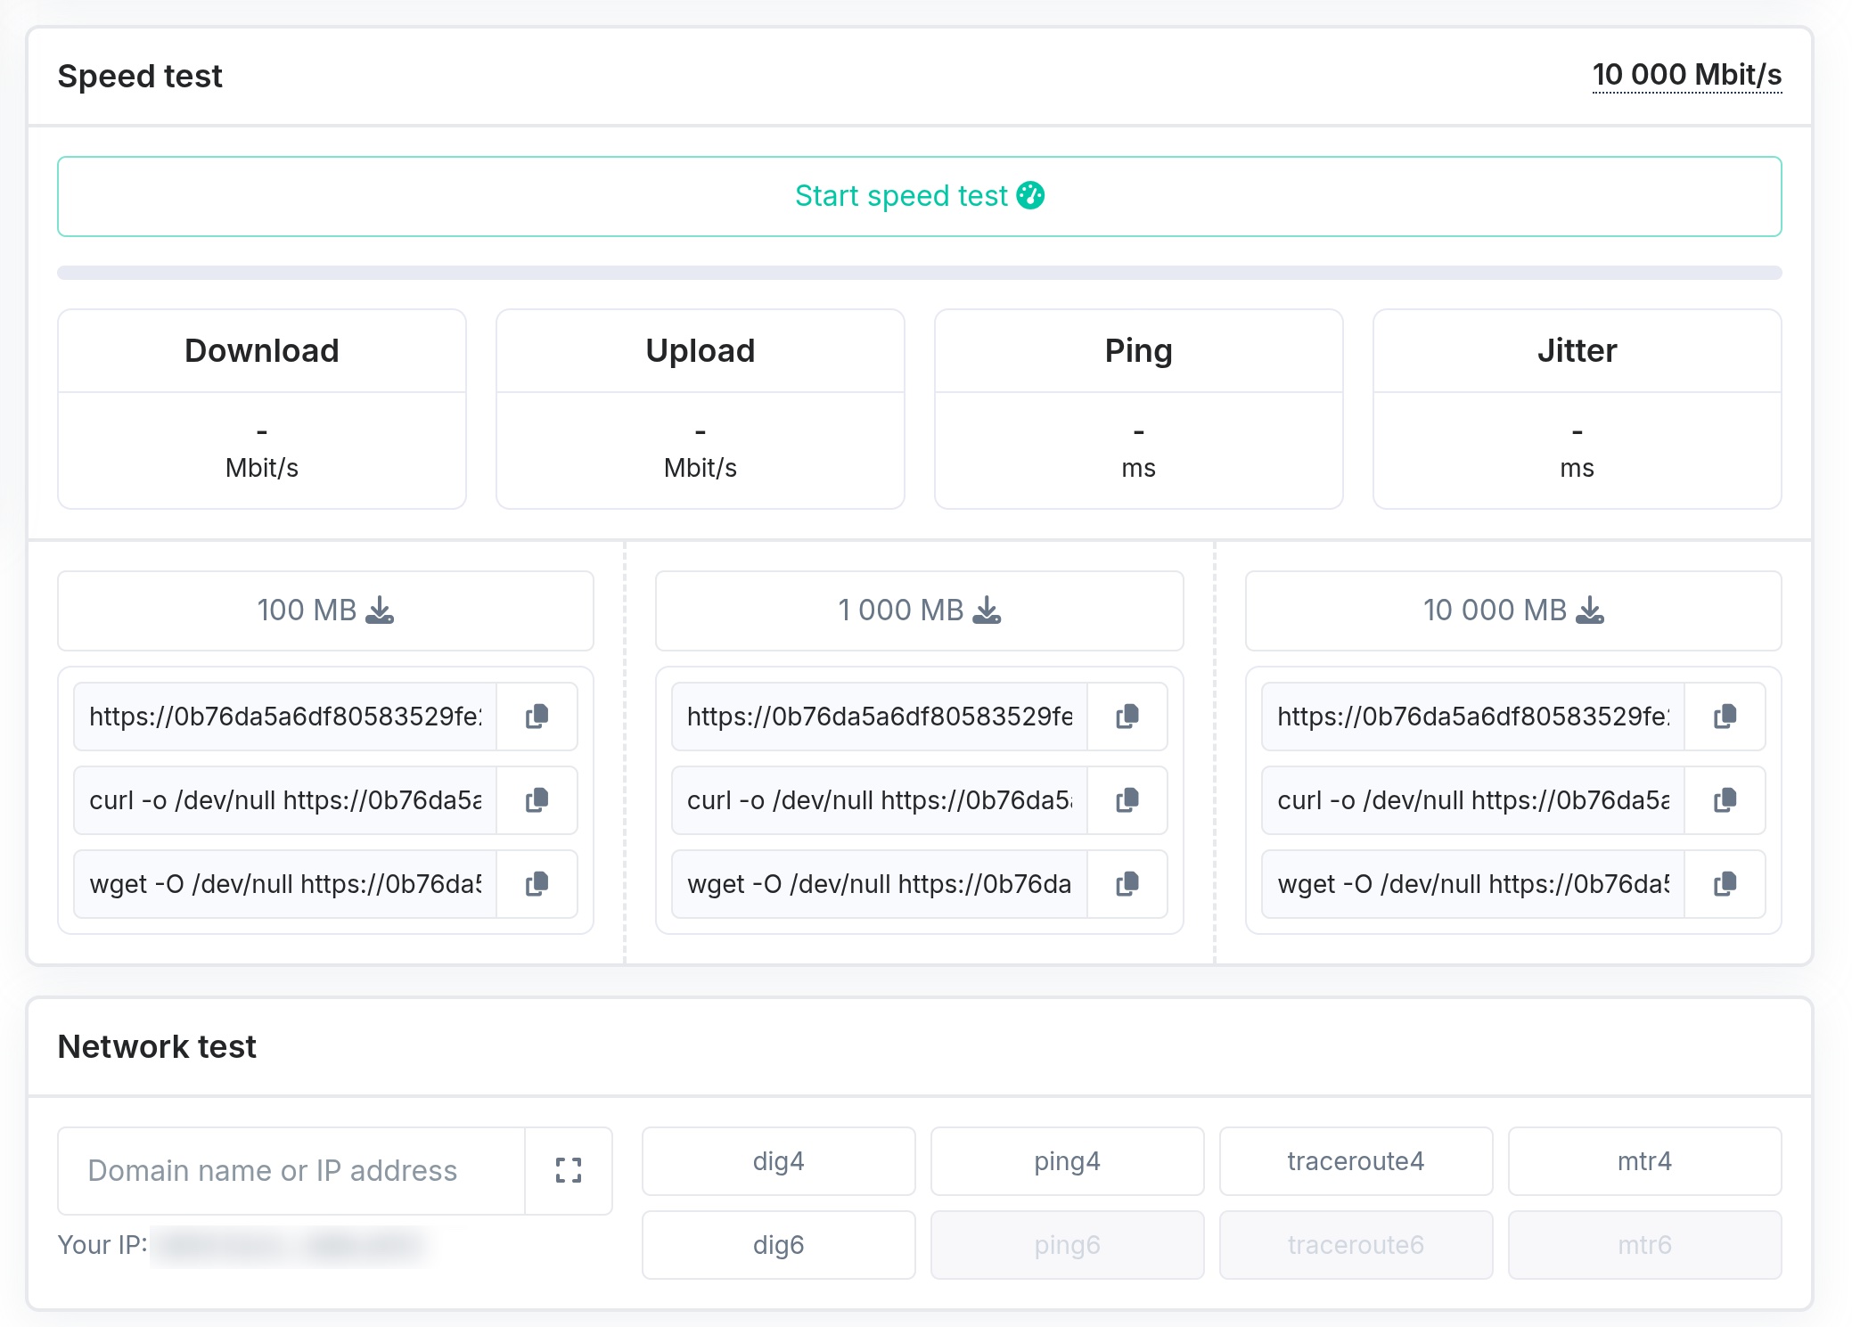Copy the 100 MB file URL
This screenshot has height=1327, width=1852.
click(537, 717)
